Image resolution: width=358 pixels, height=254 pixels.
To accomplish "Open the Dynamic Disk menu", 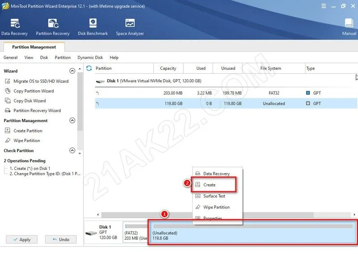I will pyautogui.click(x=90, y=58).
